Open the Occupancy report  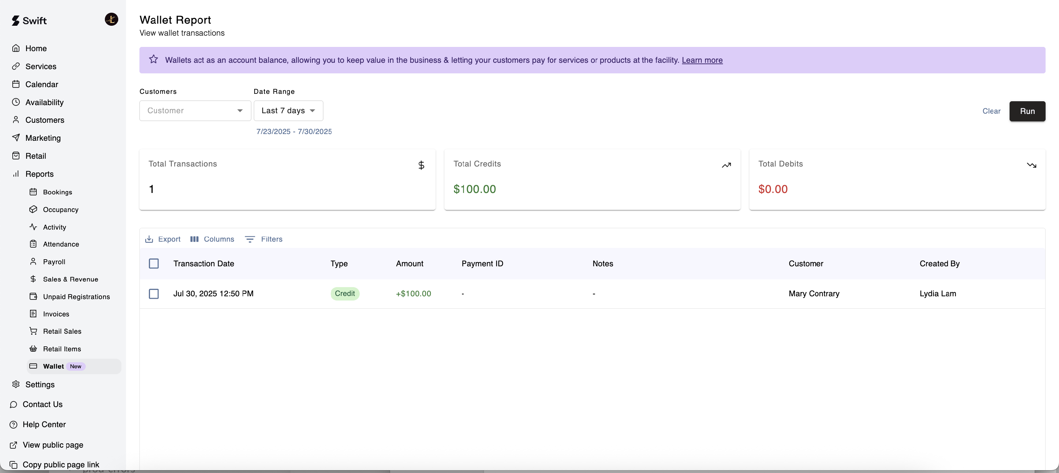coord(60,210)
